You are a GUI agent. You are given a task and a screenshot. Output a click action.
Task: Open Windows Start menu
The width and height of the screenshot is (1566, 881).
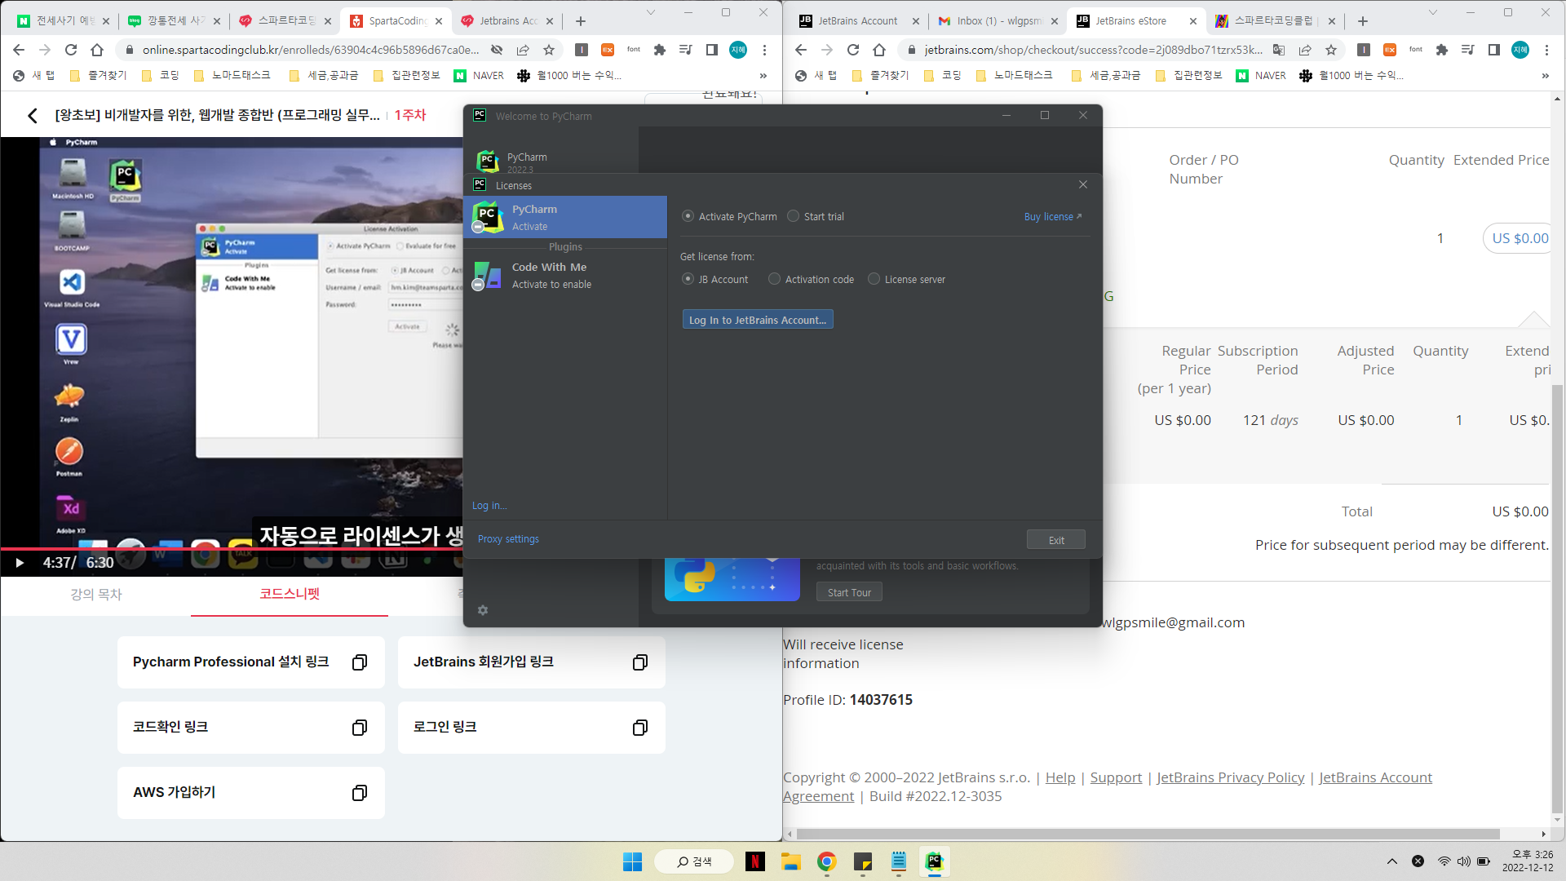(x=632, y=861)
